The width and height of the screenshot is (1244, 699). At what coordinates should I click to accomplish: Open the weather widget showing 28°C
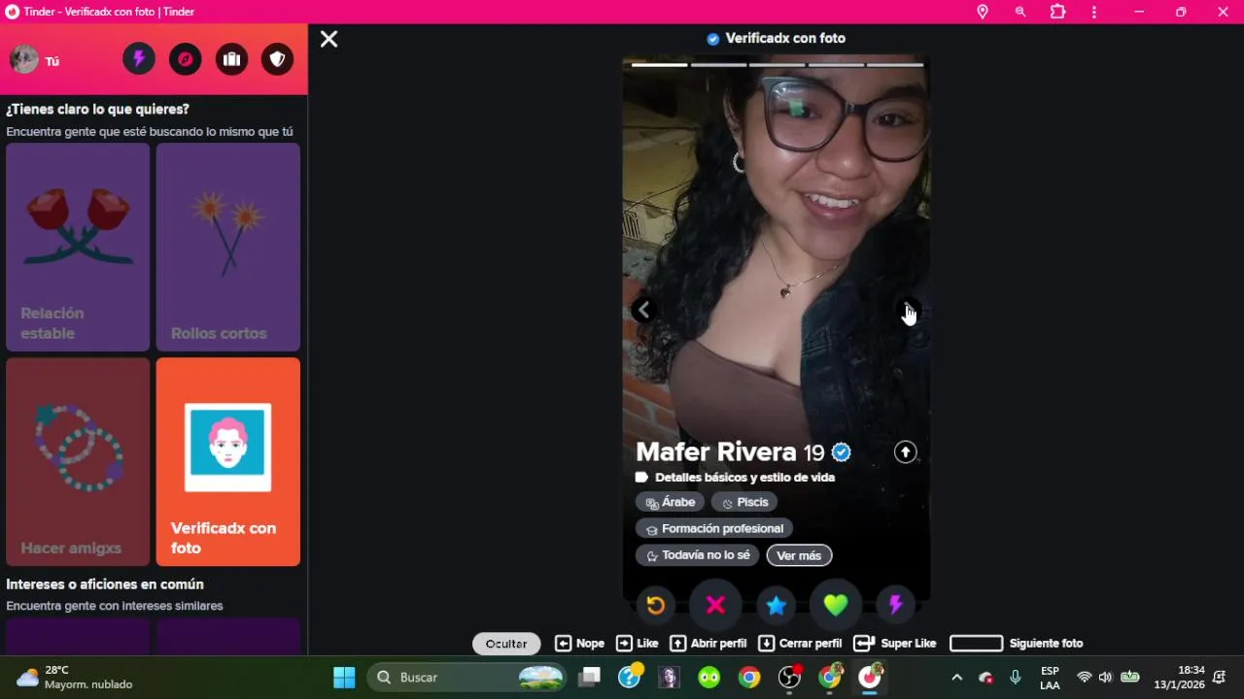pyautogui.click(x=75, y=678)
